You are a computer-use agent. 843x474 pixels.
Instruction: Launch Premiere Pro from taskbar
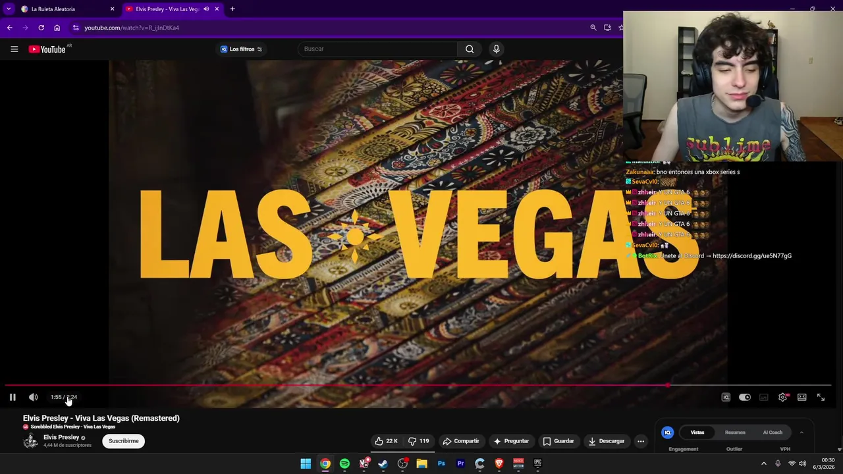pyautogui.click(x=460, y=464)
